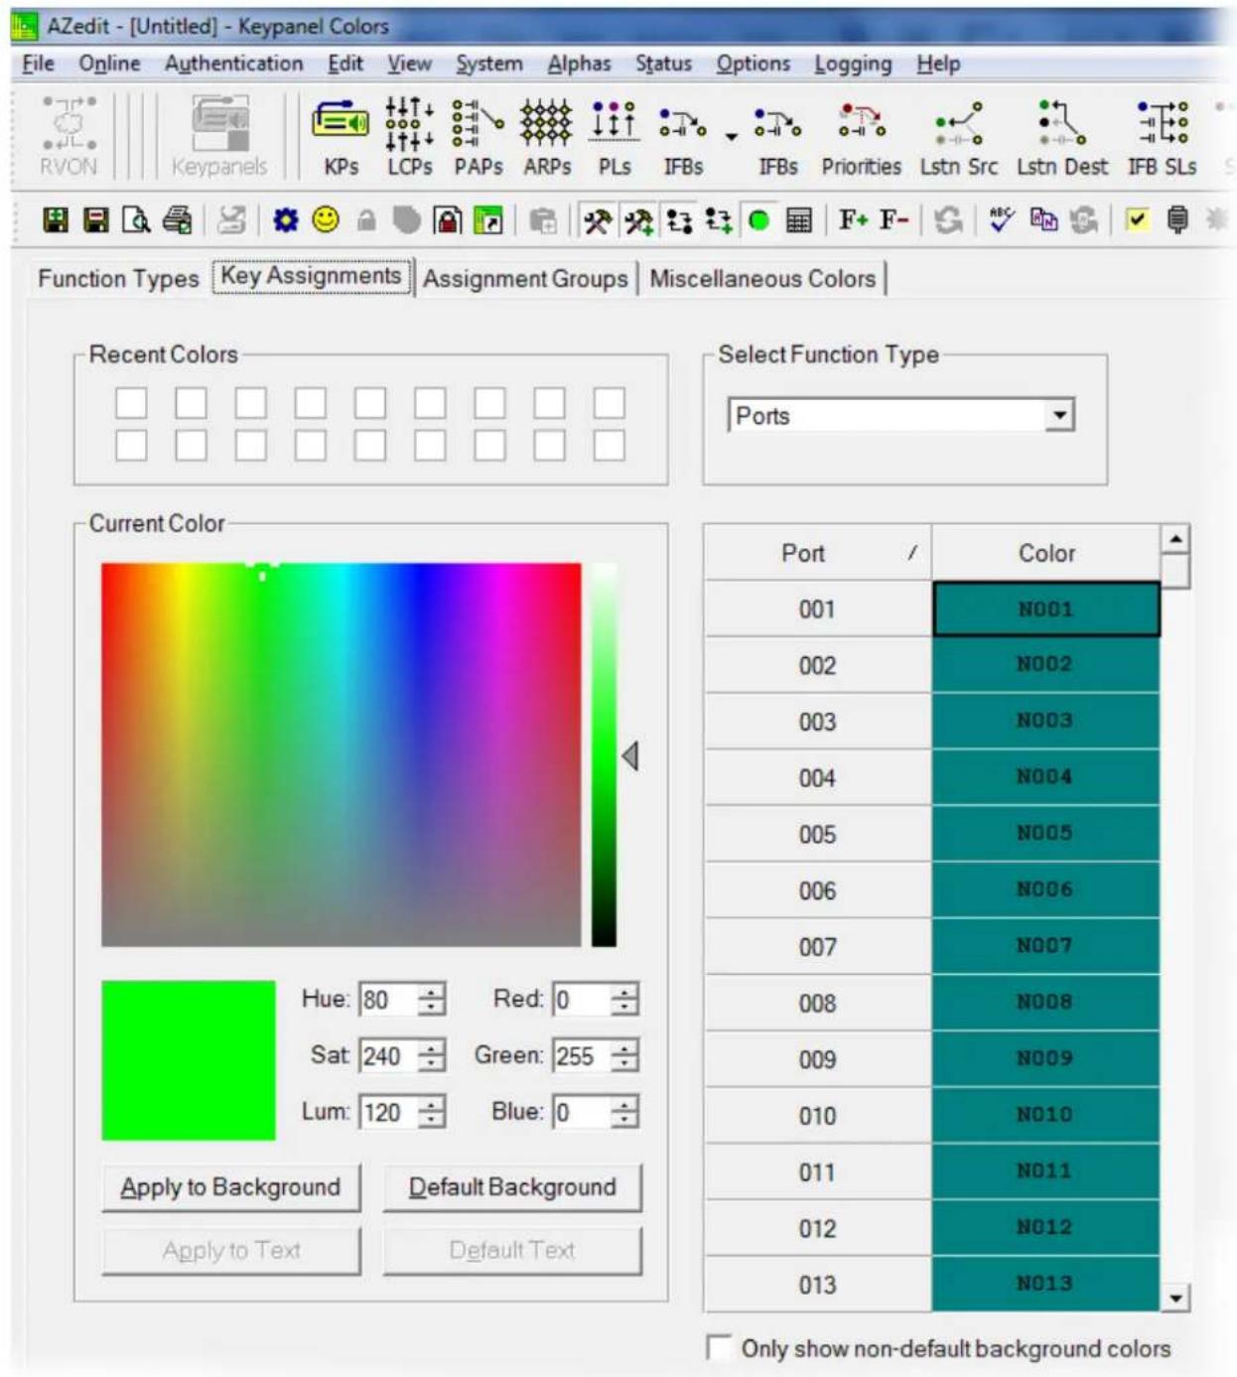1237x1377 pixels.
Task: Open the IFB SLs icon
Action: 1162,137
